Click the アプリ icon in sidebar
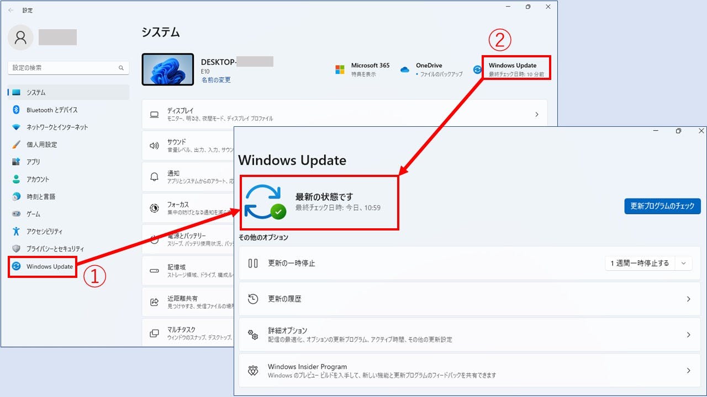Screen dimensions: 707x397 point(16,162)
